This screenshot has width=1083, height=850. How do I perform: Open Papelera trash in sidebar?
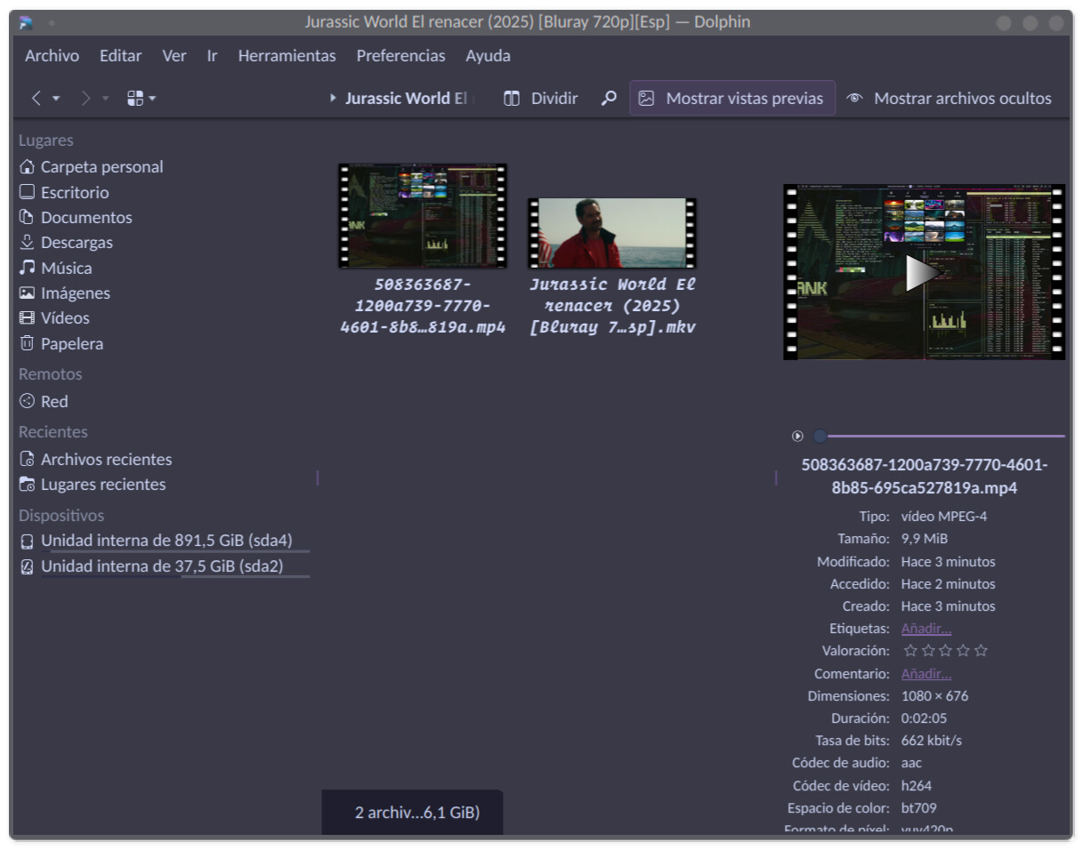71,343
